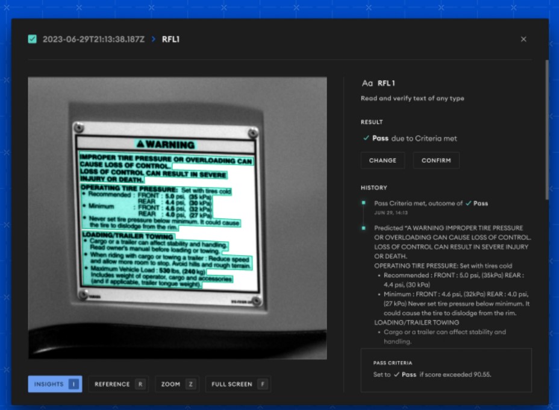Enable Zoom mode on the image
The height and width of the screenshot is (410, 559).
(177, 384)
